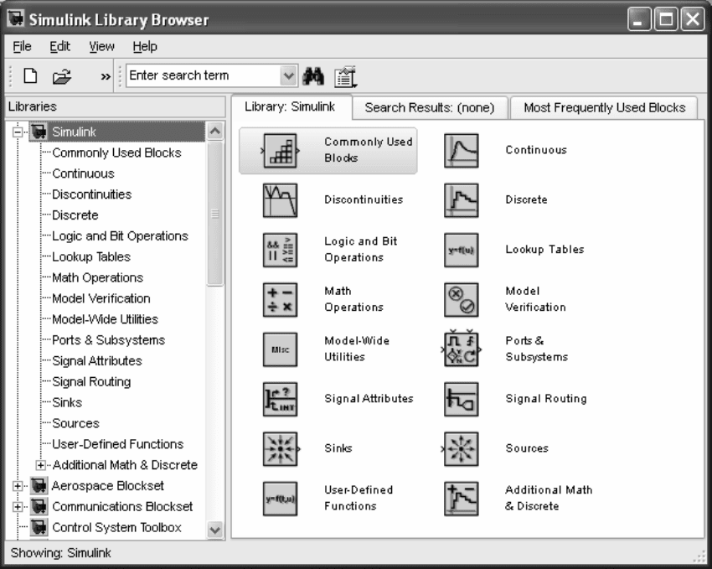
Task: Click the tree scrollbar down arrow
Action: [x=215, y=530]
